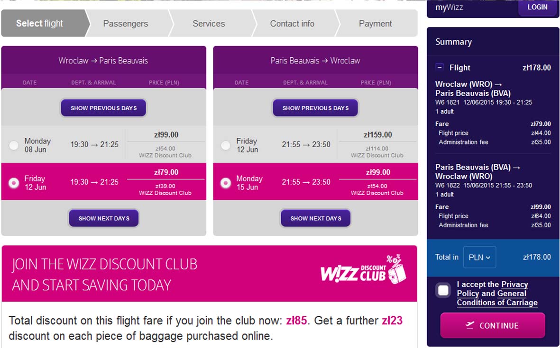Show next days for Wroclaw to Paris
The image size is (560, 348).
point(103,218)
